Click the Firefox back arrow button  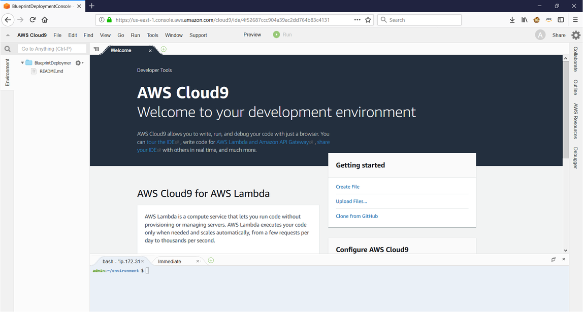pyautogui.click(x=8, y=20)
